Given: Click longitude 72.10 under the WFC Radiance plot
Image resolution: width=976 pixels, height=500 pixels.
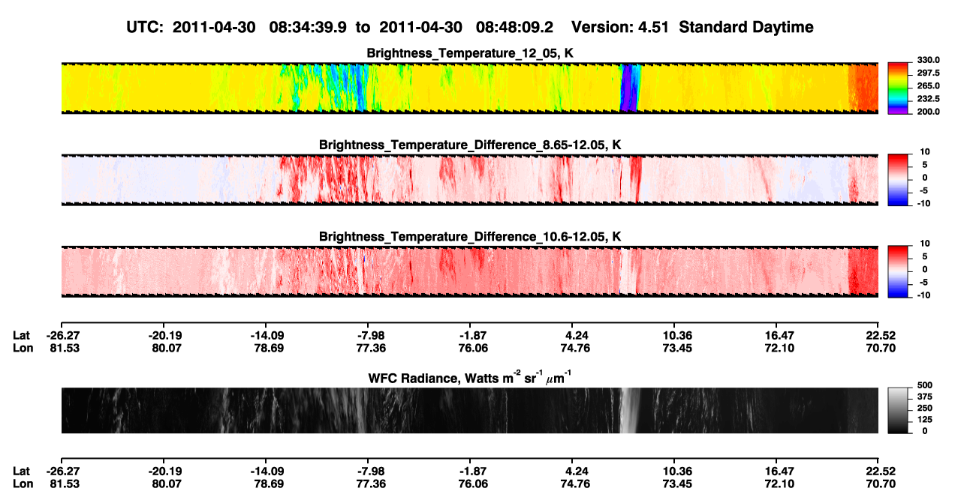Looking at the screenshot, I should coord(779,484).
